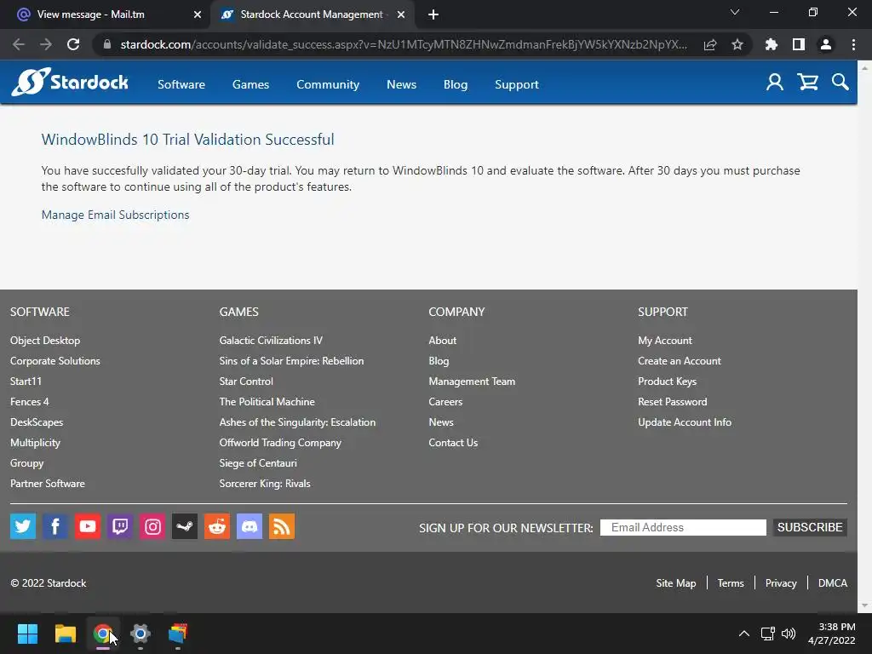Open Careers footer link

(x=445, y=402)
